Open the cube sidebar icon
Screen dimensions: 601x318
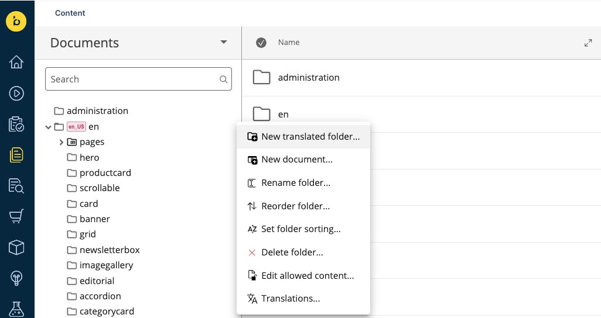tap(16, 248)
